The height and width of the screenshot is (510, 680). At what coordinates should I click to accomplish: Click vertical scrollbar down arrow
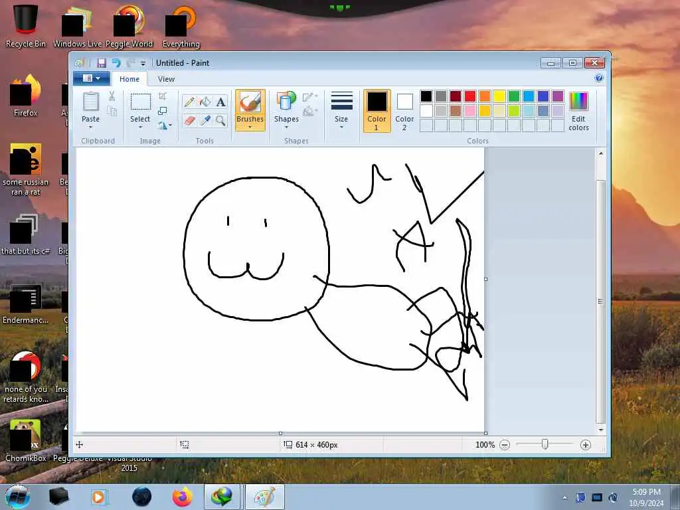click(600, 430)
